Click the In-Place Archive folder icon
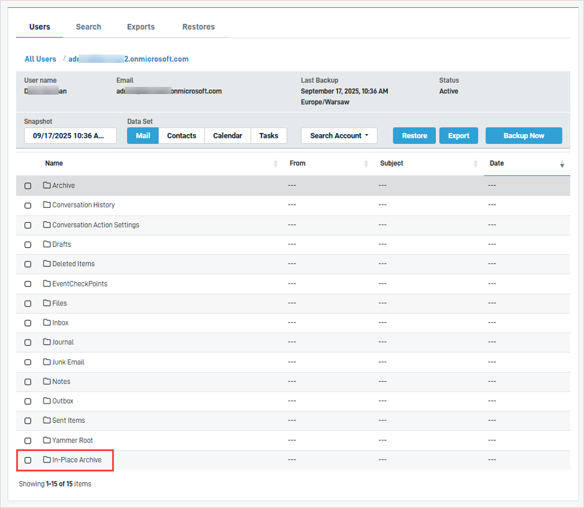The image size is (584, 508). pos(47,459)
